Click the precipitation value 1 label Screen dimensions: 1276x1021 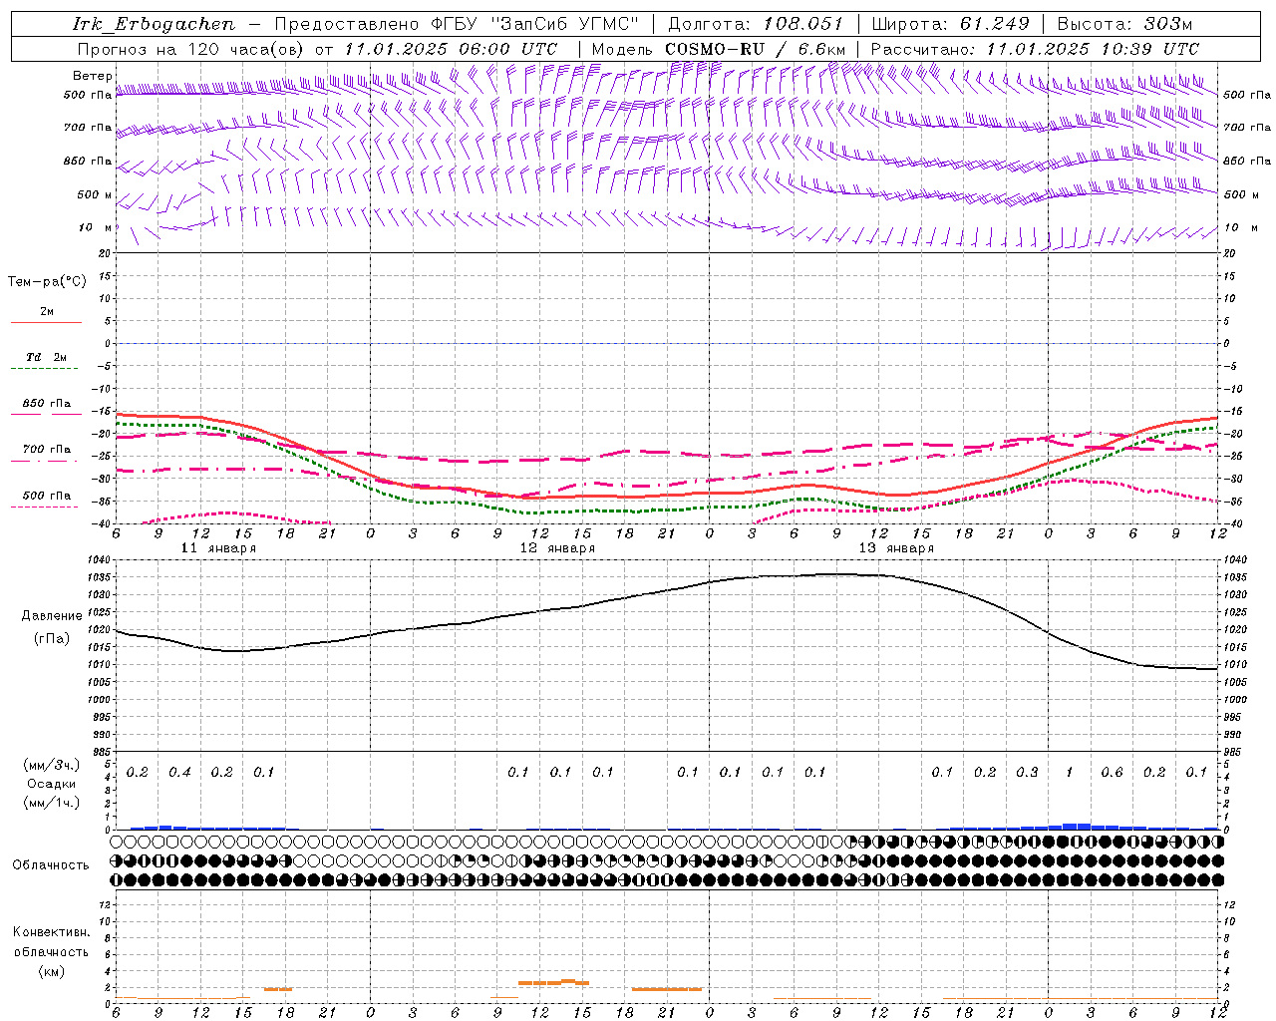[1070, 772]
